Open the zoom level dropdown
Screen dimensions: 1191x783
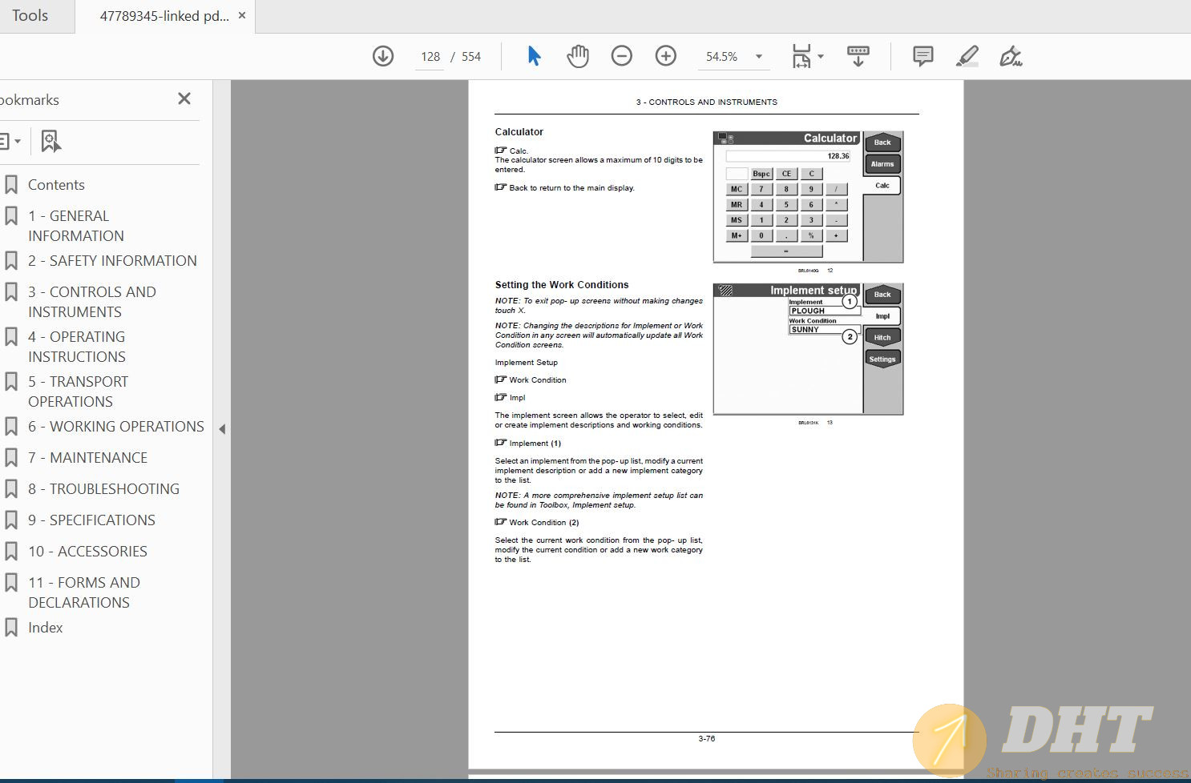(x=758, y=57)
